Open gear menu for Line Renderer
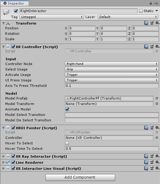 click(x=157, y=162)
